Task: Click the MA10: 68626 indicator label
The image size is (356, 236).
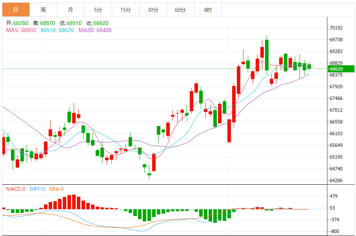Action: click(57, 31)
